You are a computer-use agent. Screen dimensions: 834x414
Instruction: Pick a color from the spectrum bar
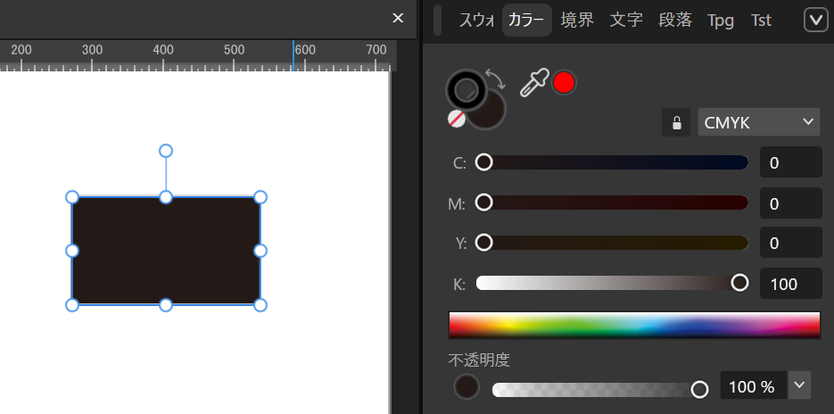(x=634, y=326)
